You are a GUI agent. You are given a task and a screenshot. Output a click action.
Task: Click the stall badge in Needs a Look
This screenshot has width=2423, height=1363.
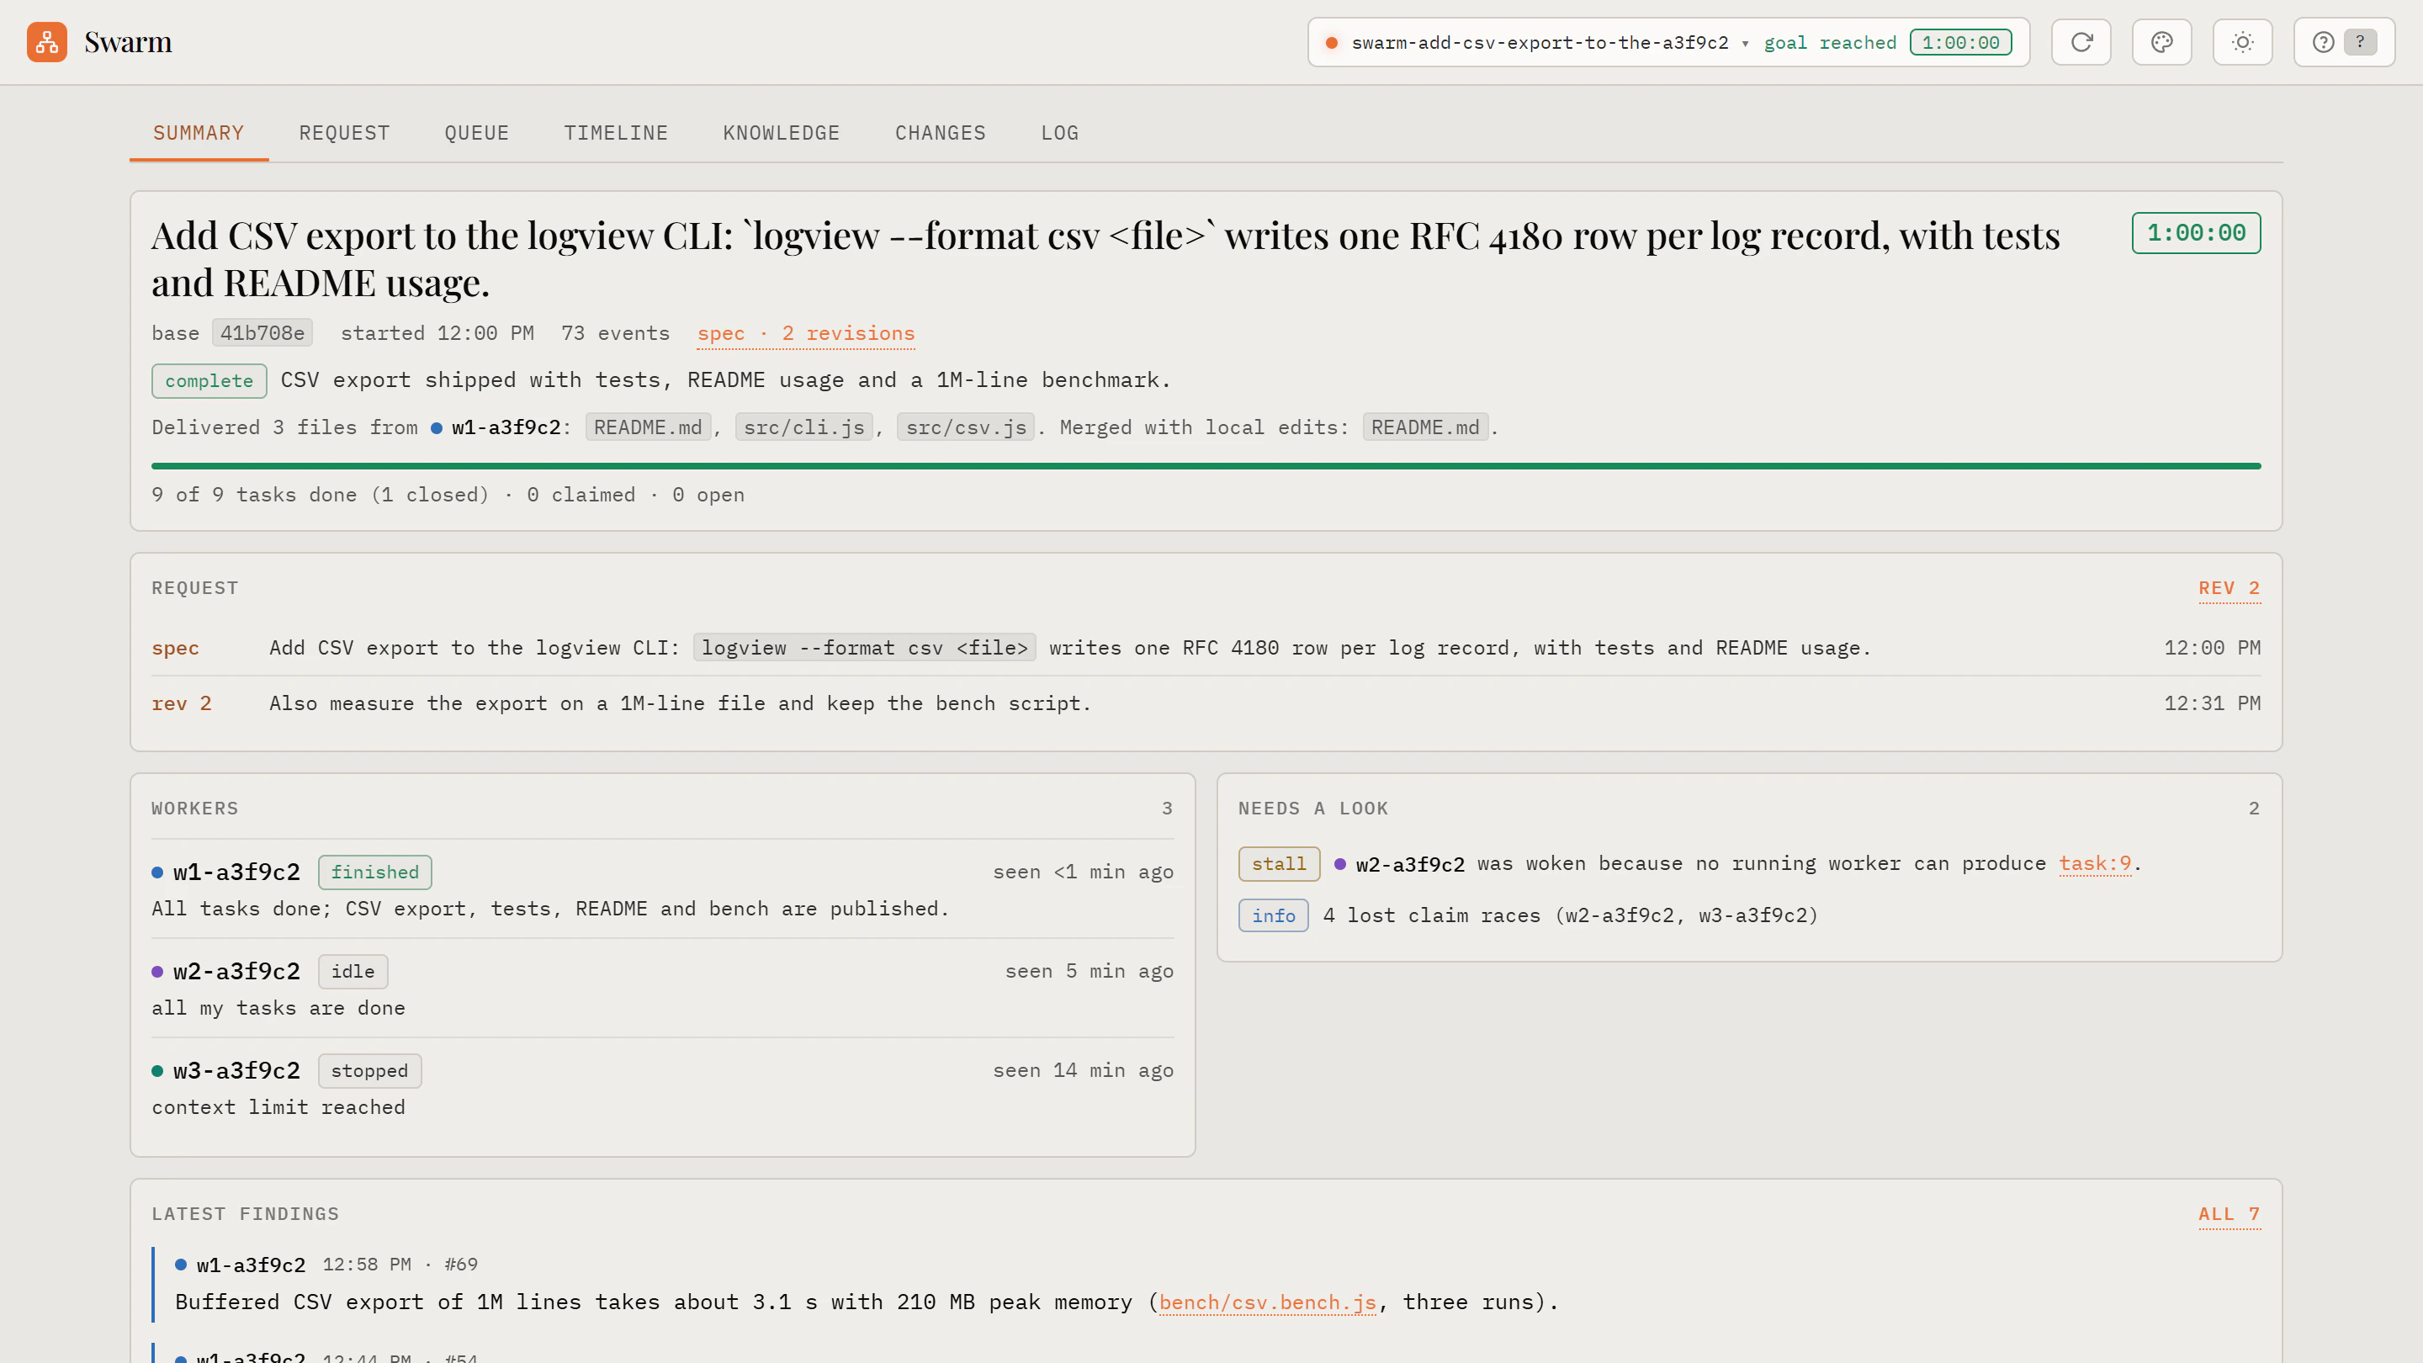[x=1279, y=863]
